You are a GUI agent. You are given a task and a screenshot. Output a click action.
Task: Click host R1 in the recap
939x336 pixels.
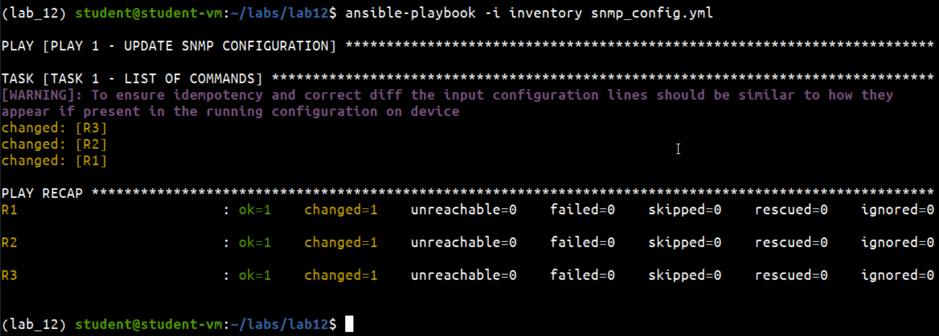pos(9,210)
